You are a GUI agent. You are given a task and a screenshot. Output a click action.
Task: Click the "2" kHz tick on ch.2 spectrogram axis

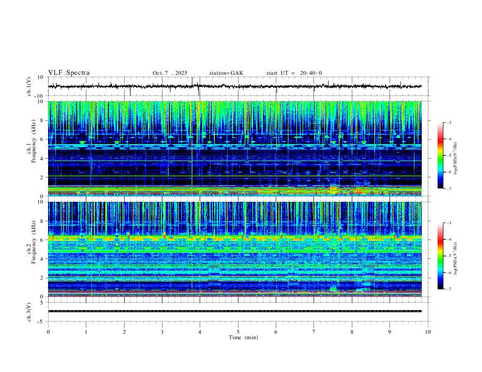pyautogui.click(x=43, y=278)
